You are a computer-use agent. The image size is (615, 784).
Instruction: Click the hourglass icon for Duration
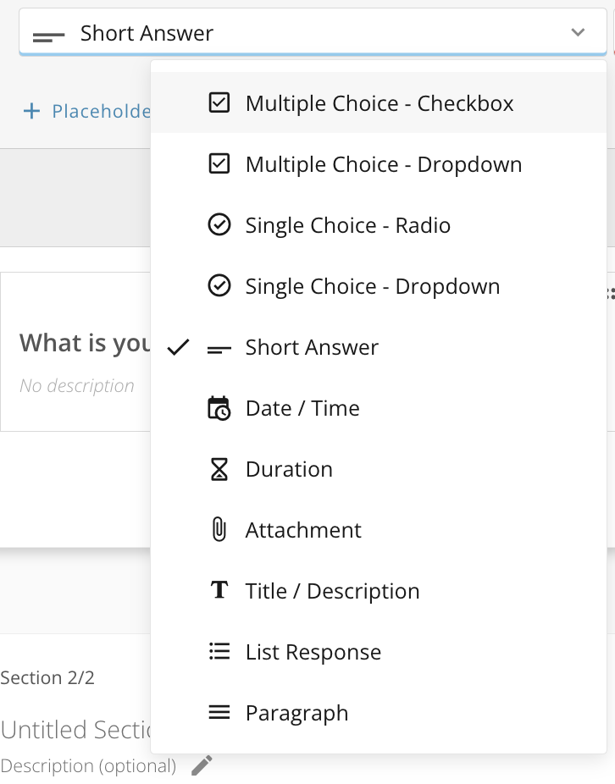[219, 469]
